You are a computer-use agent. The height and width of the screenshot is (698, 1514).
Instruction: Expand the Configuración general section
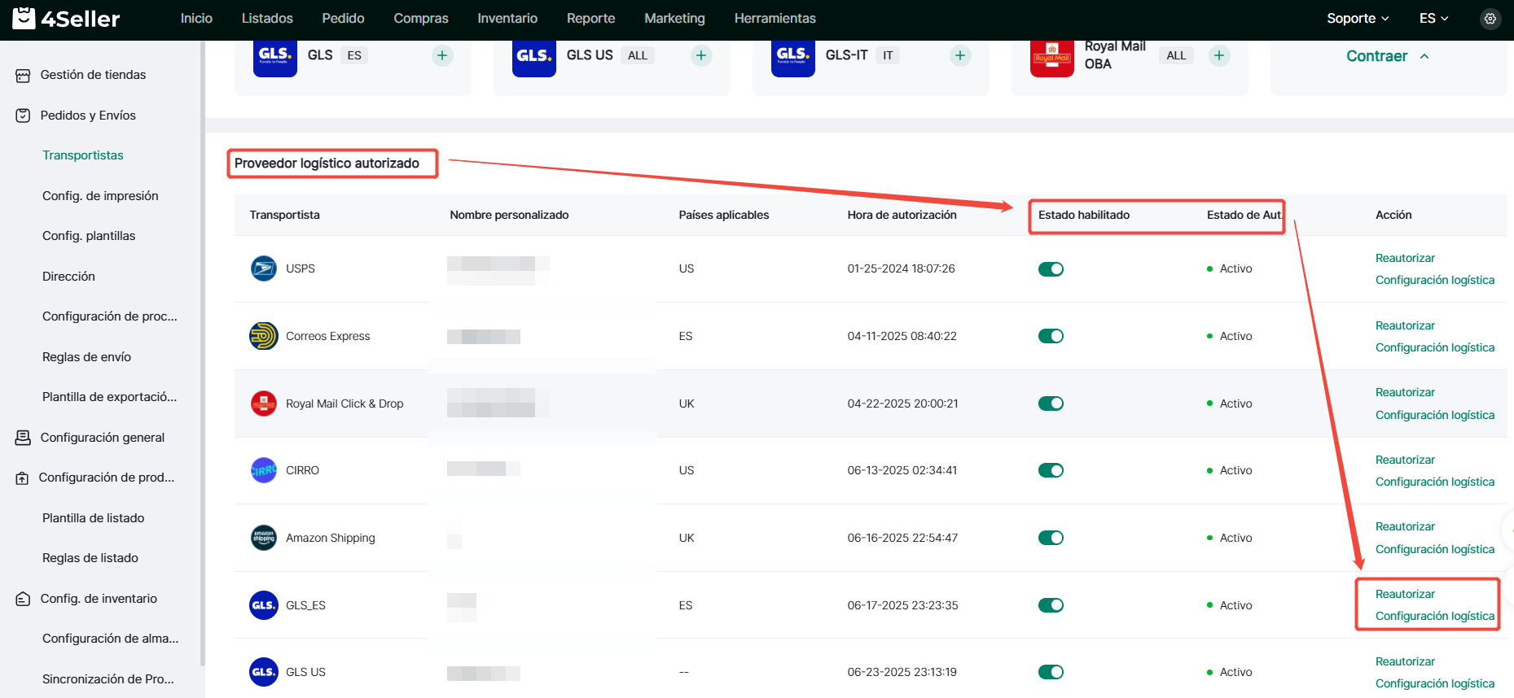tap(103, 438)
